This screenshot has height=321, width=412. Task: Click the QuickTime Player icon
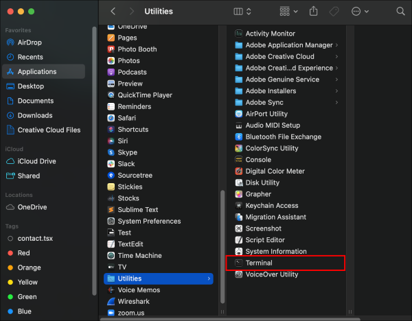[111, 95]
